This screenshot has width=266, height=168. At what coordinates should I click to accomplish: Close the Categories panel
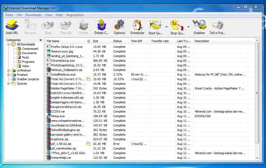[40, 40]
